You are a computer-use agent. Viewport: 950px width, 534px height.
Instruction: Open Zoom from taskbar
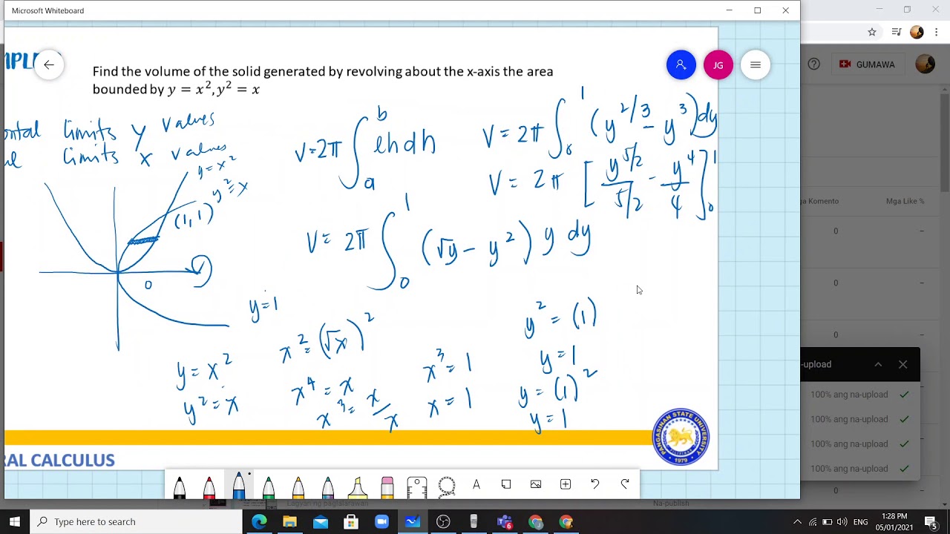(x=381, y=521)
